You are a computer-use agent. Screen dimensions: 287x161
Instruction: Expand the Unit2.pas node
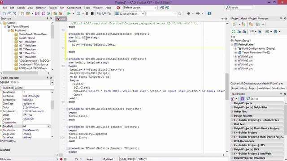click(x=236, y=61)
